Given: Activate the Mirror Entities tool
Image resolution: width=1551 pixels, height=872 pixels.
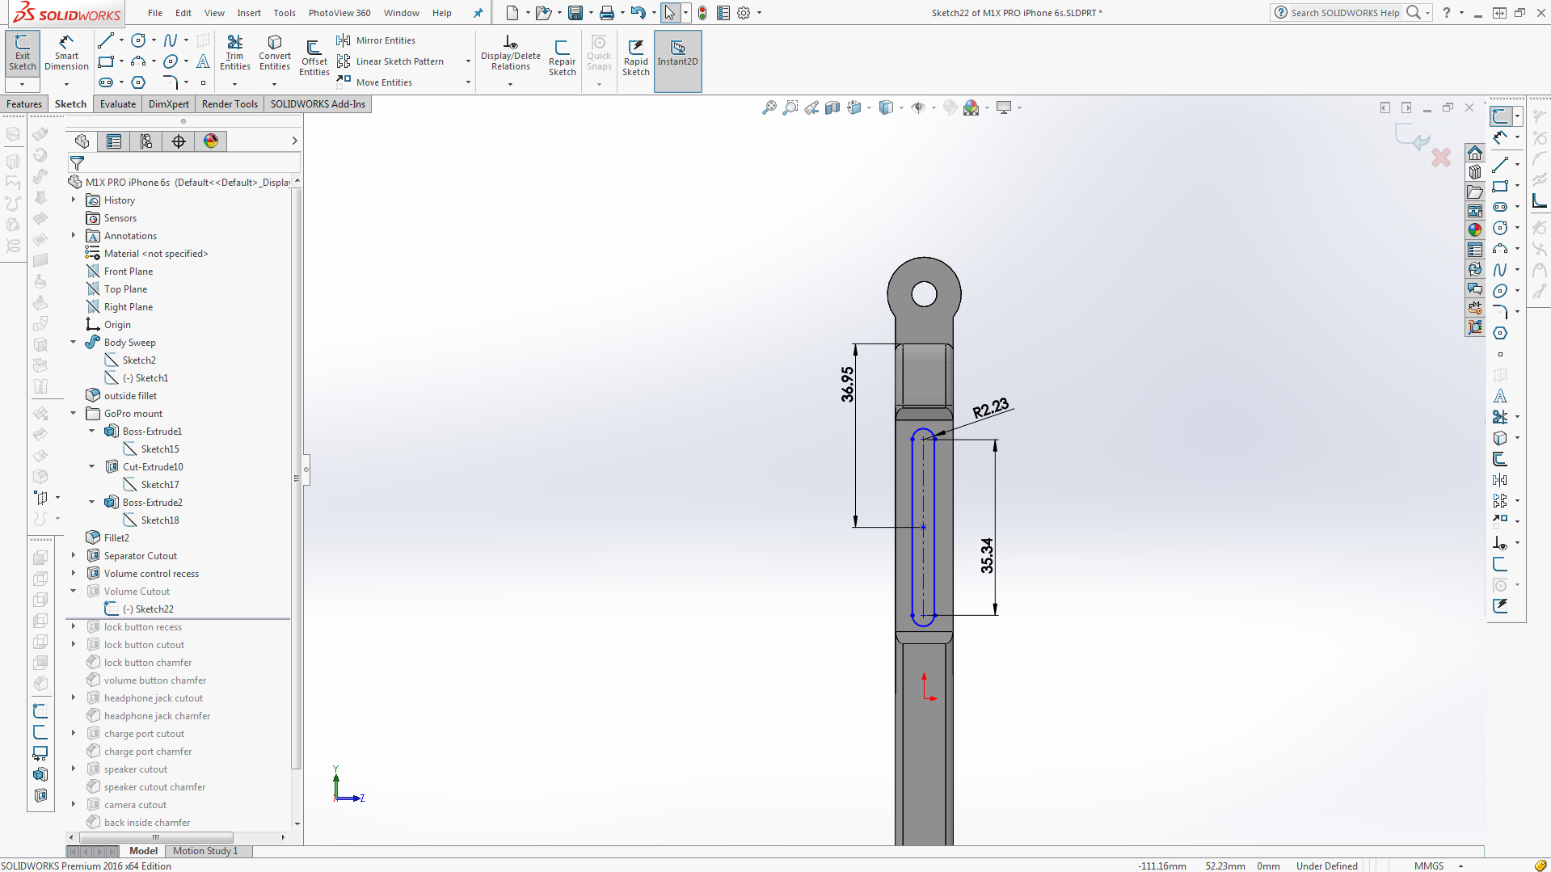Looking at the screenshot, I should [376, 40].
